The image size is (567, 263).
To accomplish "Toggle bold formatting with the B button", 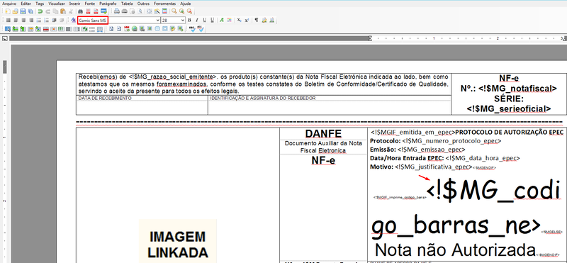I will coord(189,20).
